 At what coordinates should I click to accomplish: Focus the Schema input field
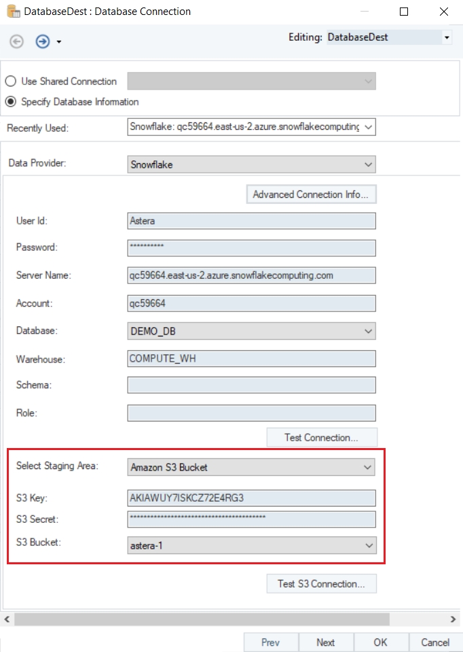251,385
